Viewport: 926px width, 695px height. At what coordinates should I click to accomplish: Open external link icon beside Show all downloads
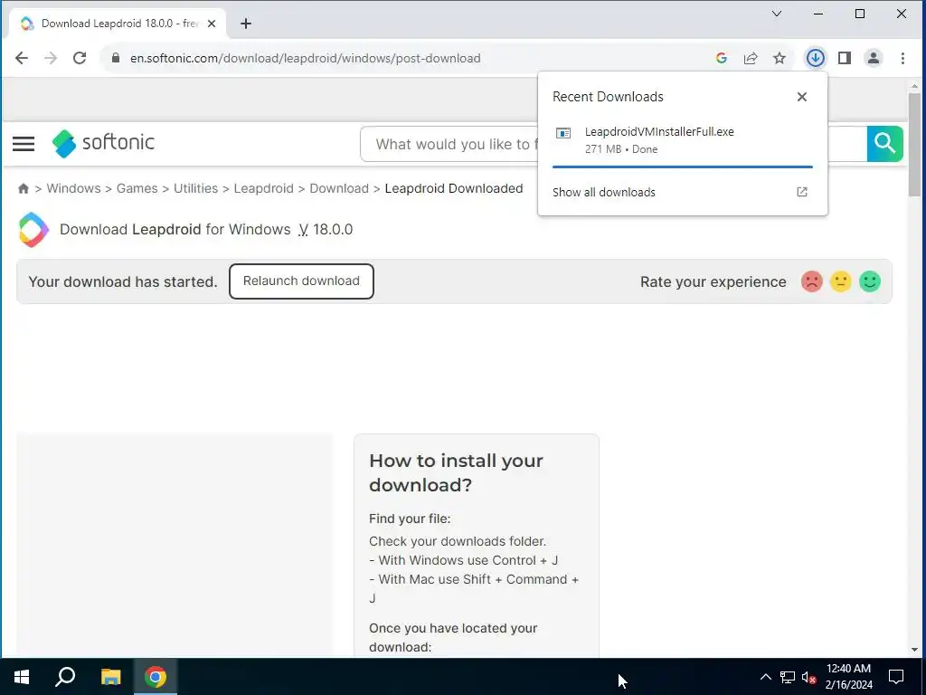801,192
